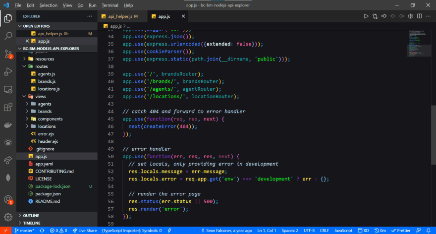Viewport: 436px width, 234px height.
Task: Open the File menu
Action: pos(18,5)
